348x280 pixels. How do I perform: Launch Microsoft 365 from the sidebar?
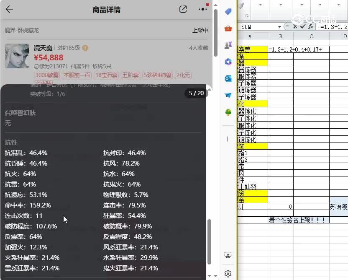(x=228, y=62)
